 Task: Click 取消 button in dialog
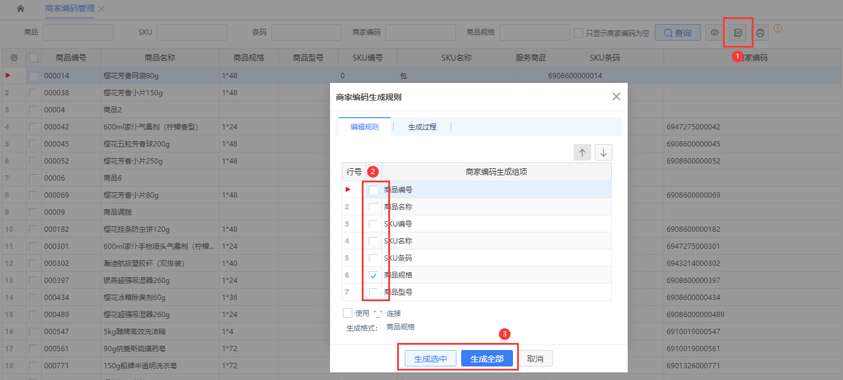point(535,359)
